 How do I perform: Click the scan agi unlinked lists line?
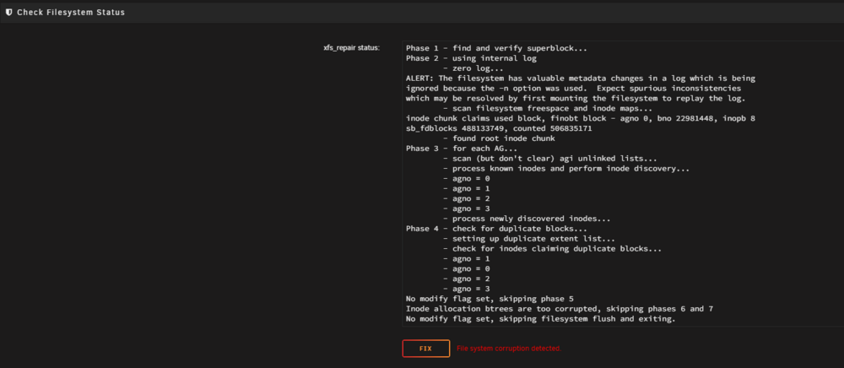pyautogui.click(x=549, y=159)
